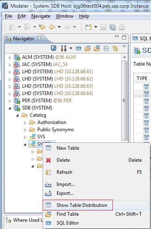
Task: Choose New Table from context menu
Action: [x=68, y=148]
